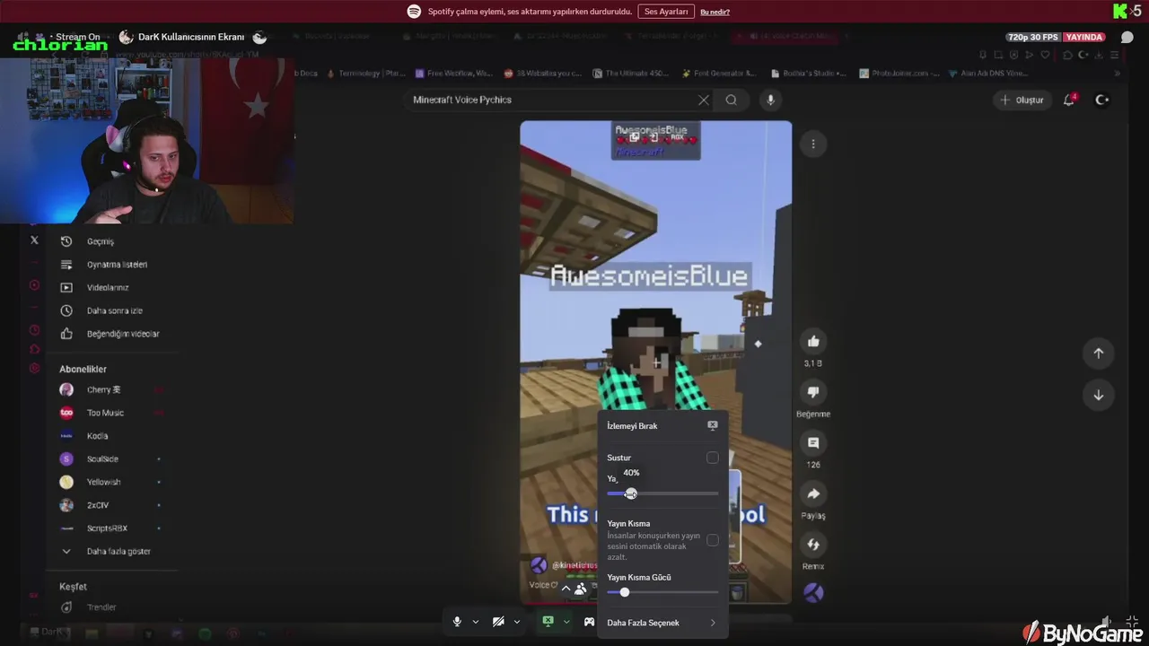Click the Oluştur create button
This screenshot has height=646, width=1149.
tap(1022, 100)
